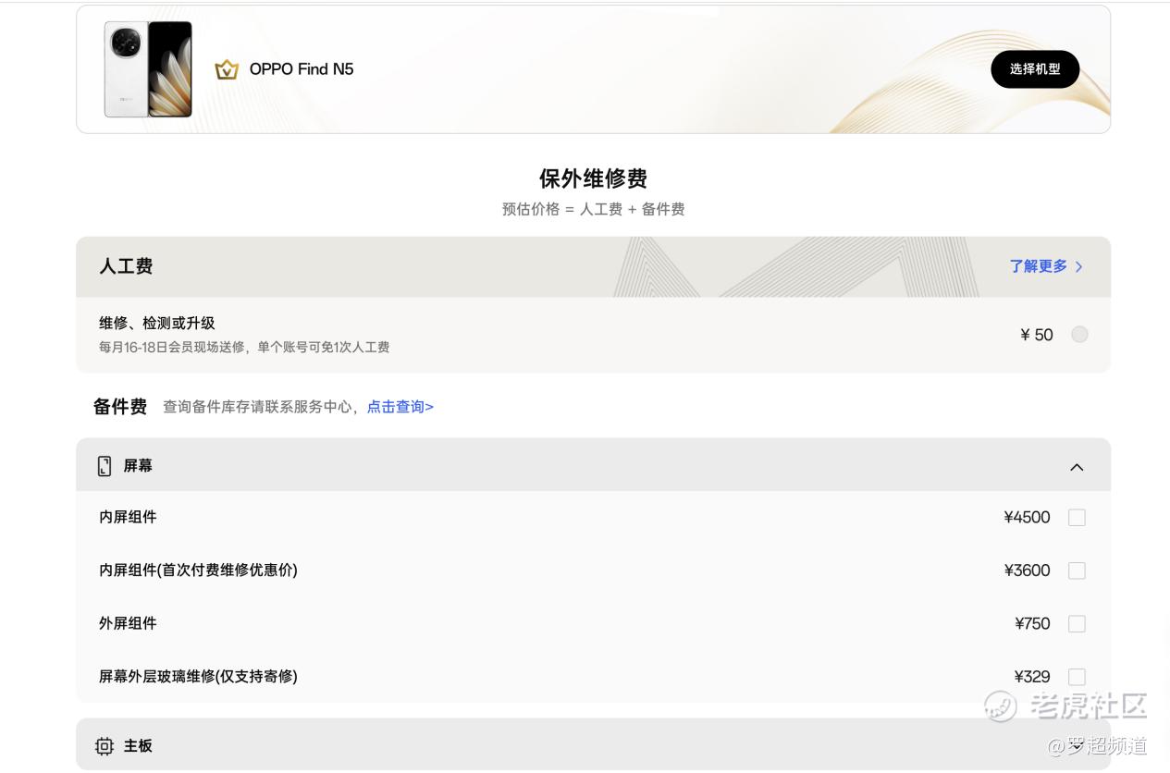1170x773 pixels.
Task: Click the 保外维修费 heading
Action: tap(593, 178)
